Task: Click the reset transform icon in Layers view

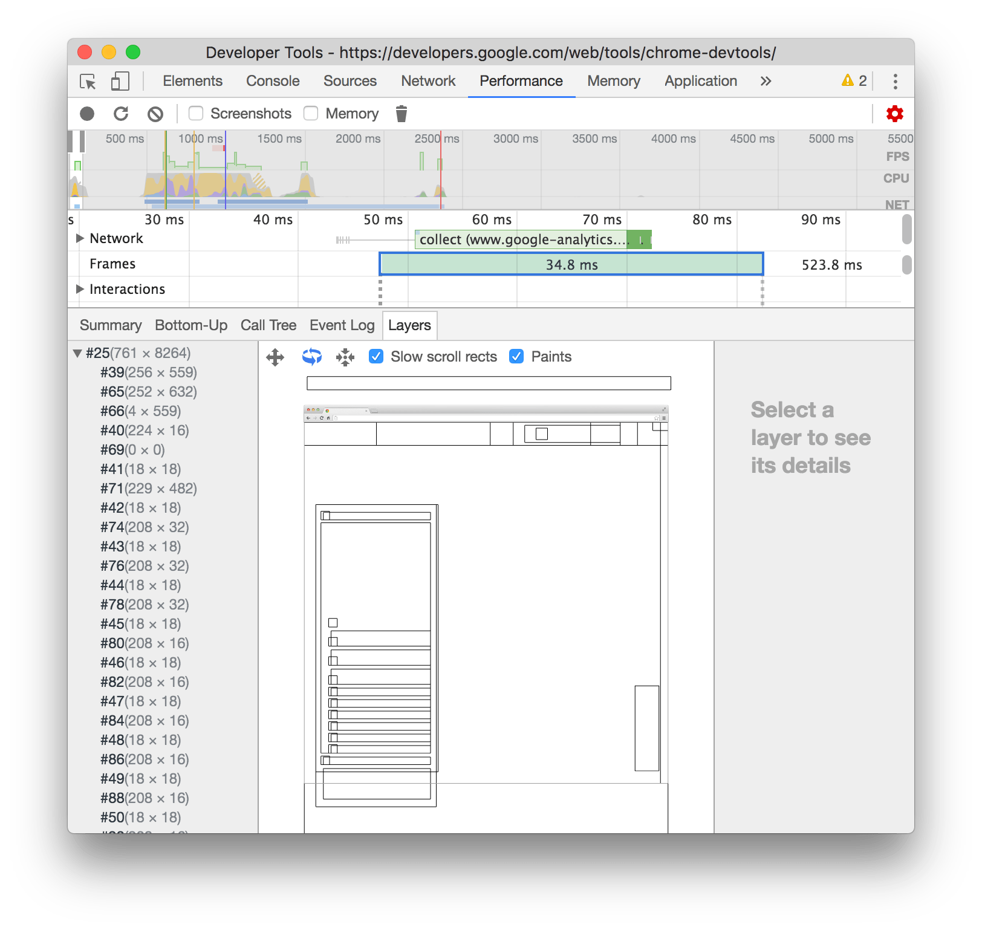Action: click(x=345, y=357)
